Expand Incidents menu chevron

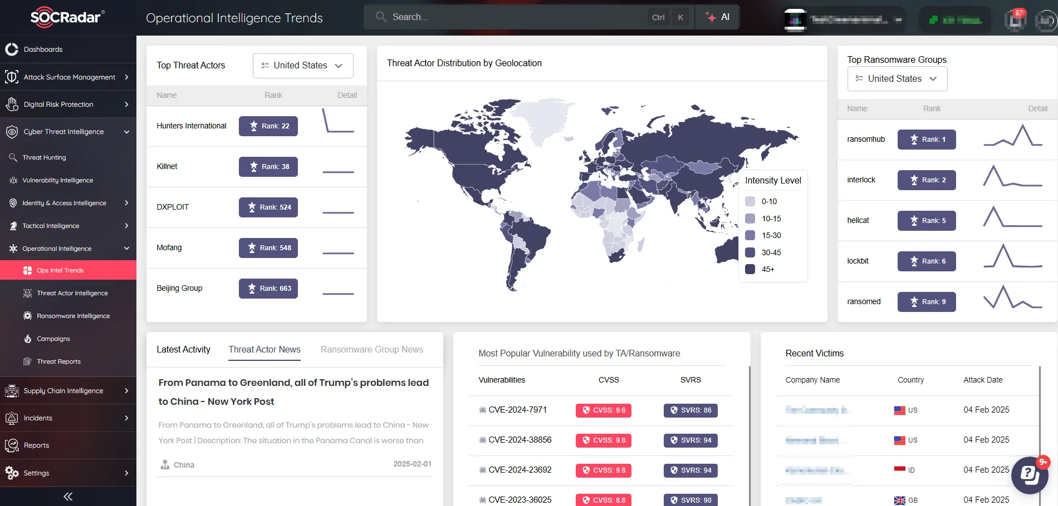click(x=126, y=418)
